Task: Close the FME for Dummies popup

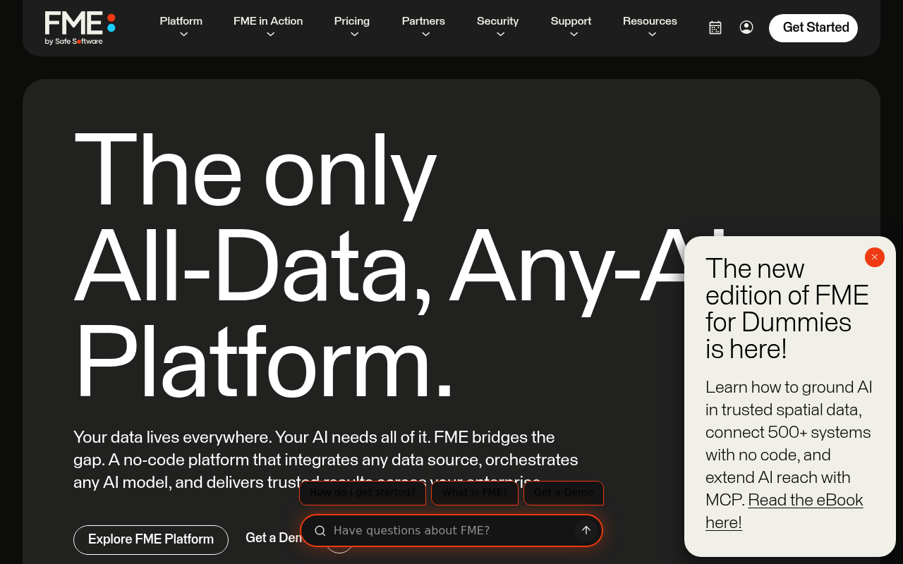Action: click(875, 257)
